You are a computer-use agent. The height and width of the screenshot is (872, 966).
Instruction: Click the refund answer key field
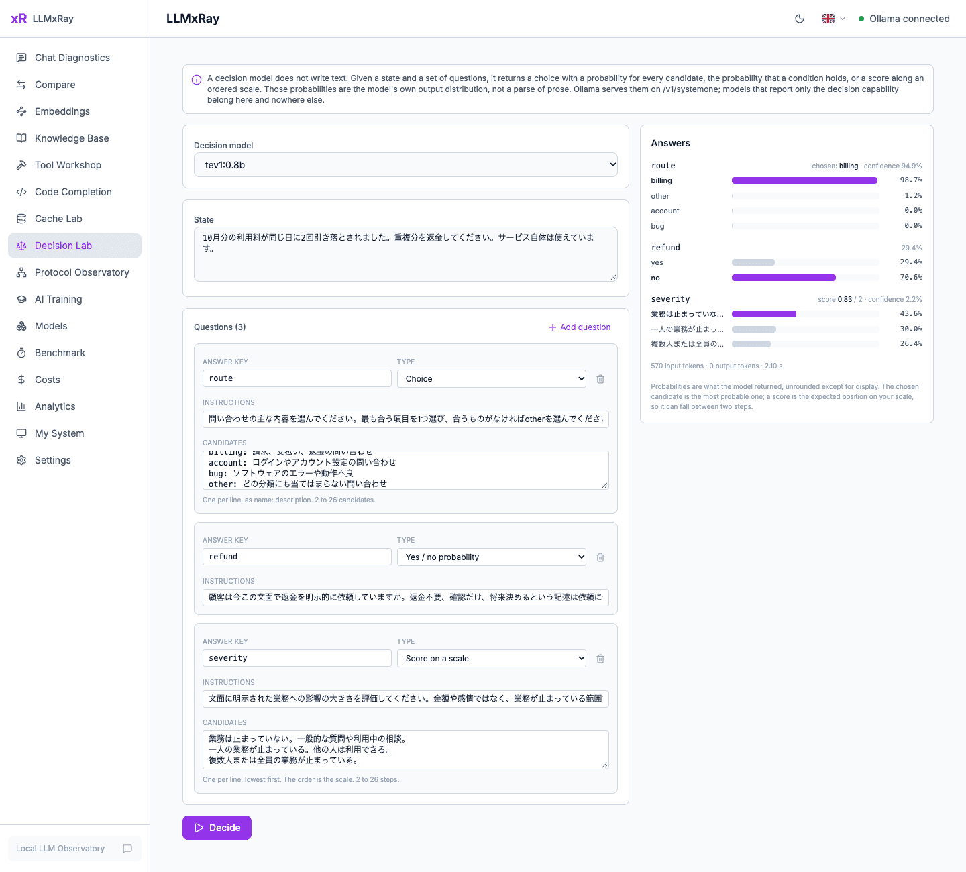(x=297, y=557)
